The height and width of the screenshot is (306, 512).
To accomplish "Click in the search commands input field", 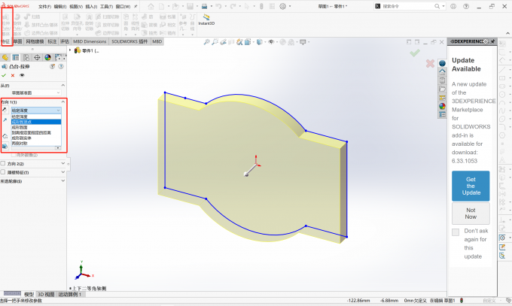I will [407, 6].
